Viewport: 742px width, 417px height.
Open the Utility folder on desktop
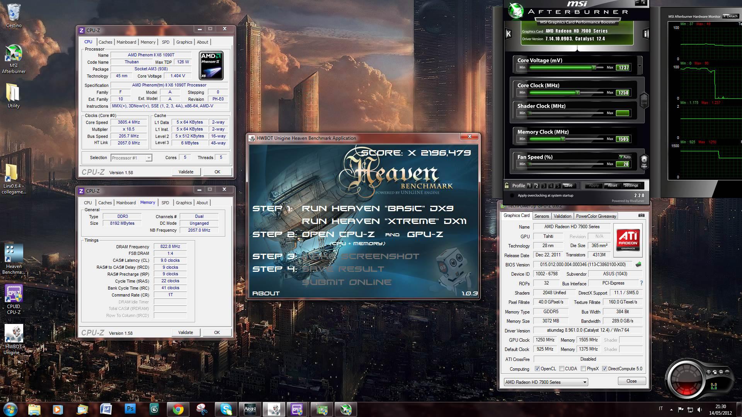14,95
